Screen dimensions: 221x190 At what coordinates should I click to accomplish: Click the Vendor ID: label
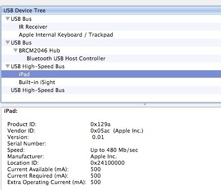[21, 131]
